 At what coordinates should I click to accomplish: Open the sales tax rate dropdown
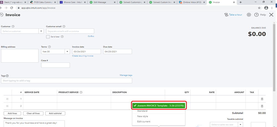(x=240, y=125)
